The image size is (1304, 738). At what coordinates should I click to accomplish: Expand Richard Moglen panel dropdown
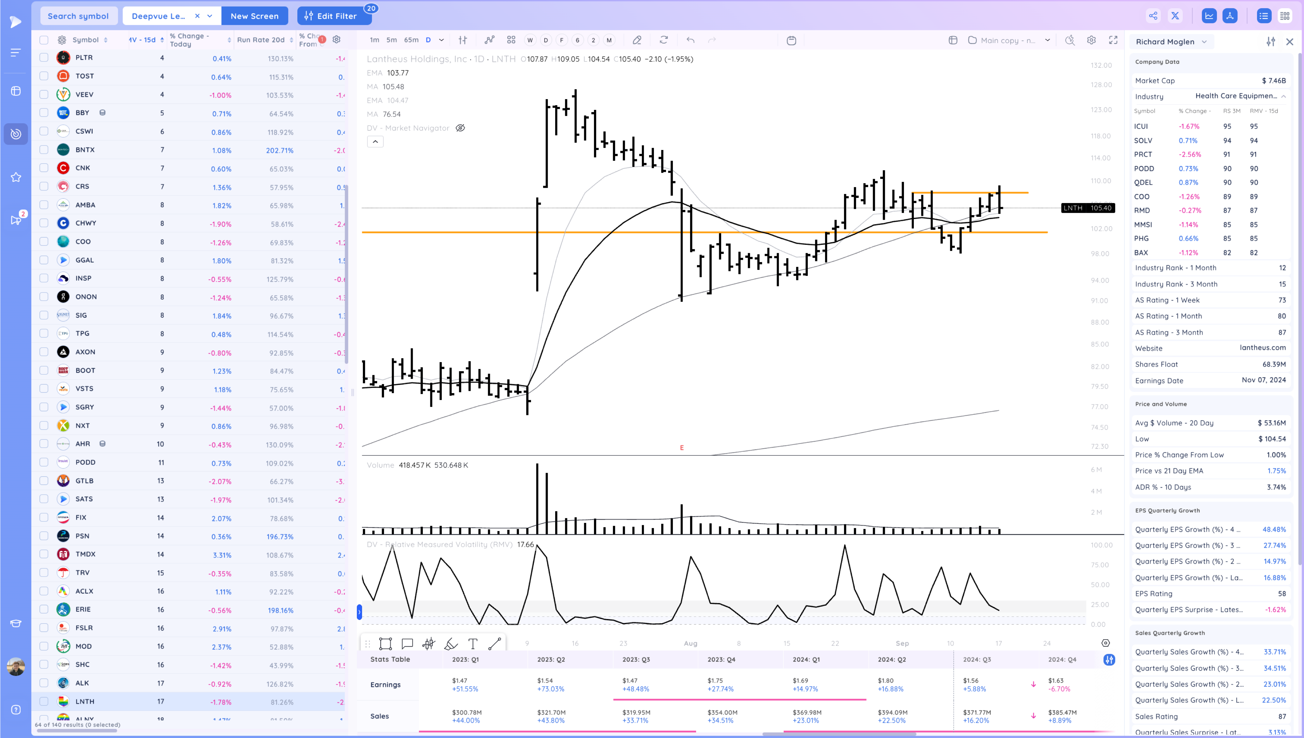pos(1204,42)
